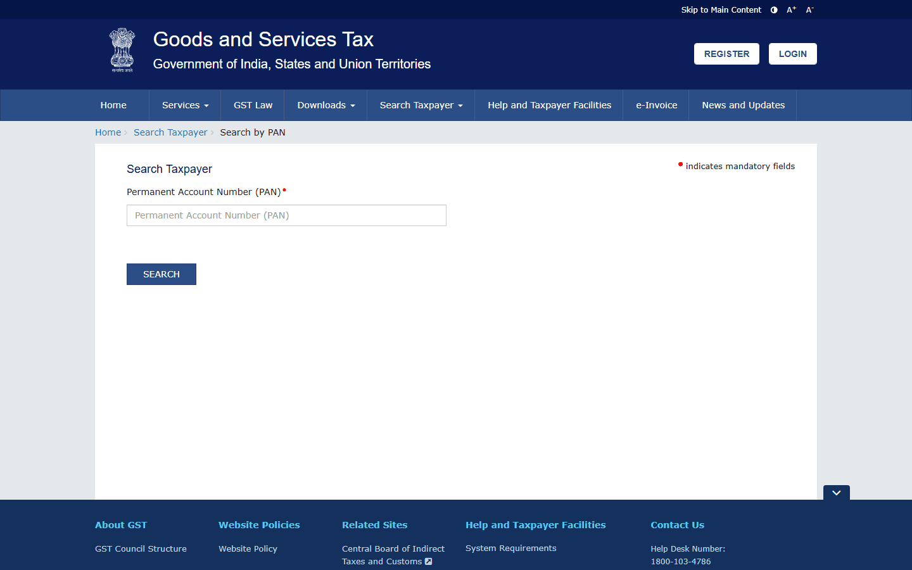912x570 pixels.
Task: Expand the Services dropdown menu
Action: click(185, 105)
